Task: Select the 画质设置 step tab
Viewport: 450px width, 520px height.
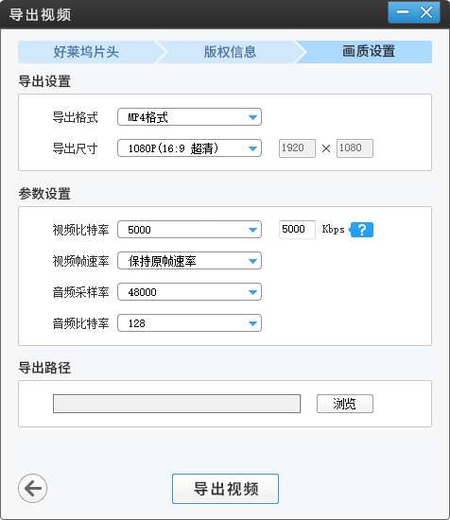Action: (368, 52)
